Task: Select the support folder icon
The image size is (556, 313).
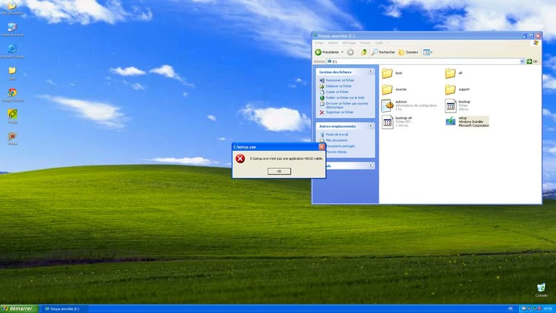Action: pyautogui.click(x=451, y=89)
